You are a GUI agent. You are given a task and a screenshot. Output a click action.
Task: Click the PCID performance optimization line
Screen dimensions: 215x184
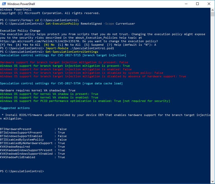click(85, 101)
